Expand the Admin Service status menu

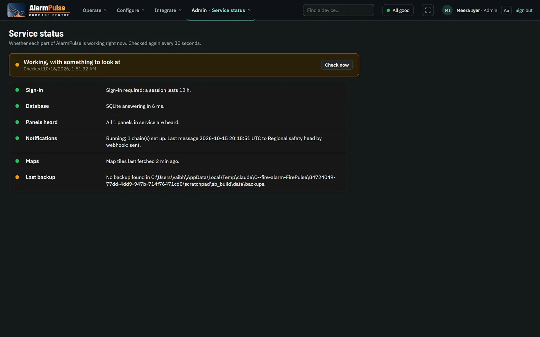coord(221,10)
